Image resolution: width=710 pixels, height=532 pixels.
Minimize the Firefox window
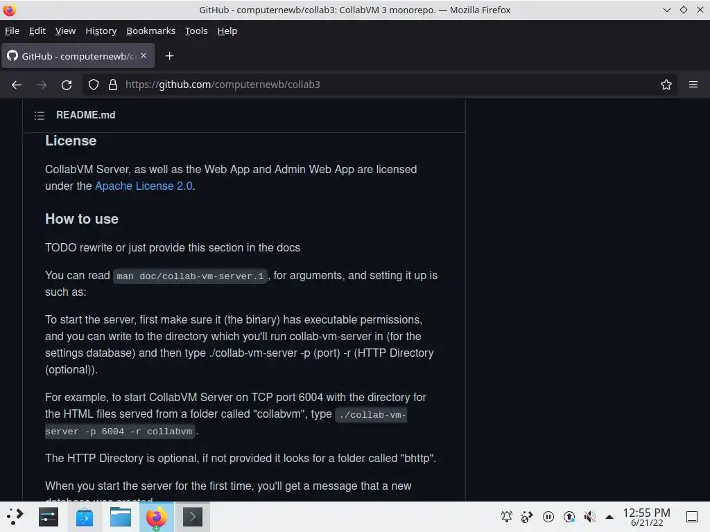[x=666, y=10]
